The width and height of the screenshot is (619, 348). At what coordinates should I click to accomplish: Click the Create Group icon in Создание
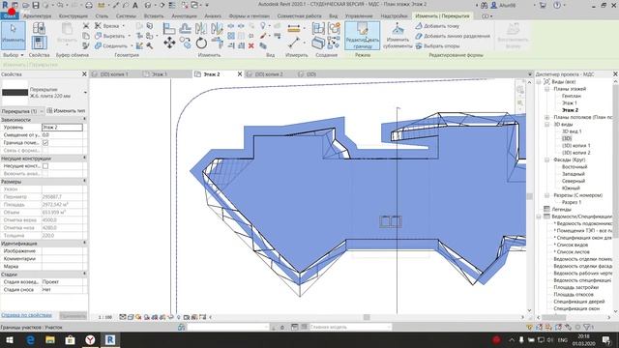click(334, 28)
